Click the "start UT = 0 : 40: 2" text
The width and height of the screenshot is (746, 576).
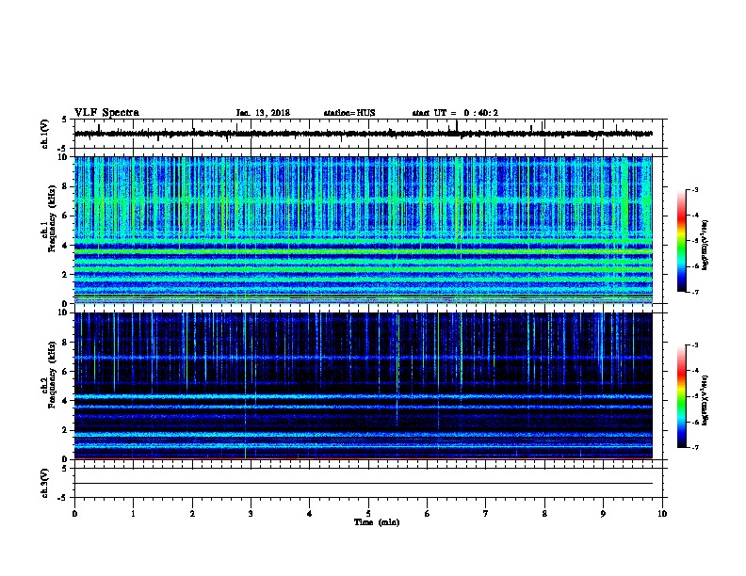pyautogui.click(x=455, y=113)
